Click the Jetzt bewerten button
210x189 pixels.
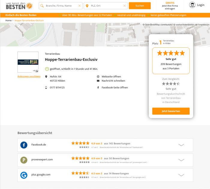point(171,111)
